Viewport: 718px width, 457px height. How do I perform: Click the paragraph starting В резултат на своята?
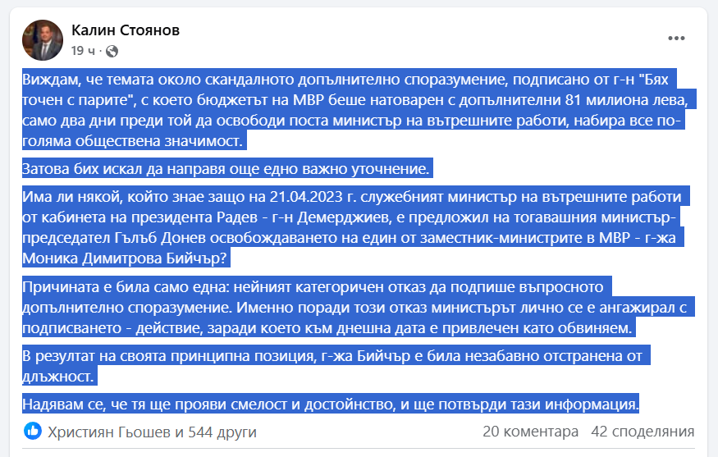336,366
